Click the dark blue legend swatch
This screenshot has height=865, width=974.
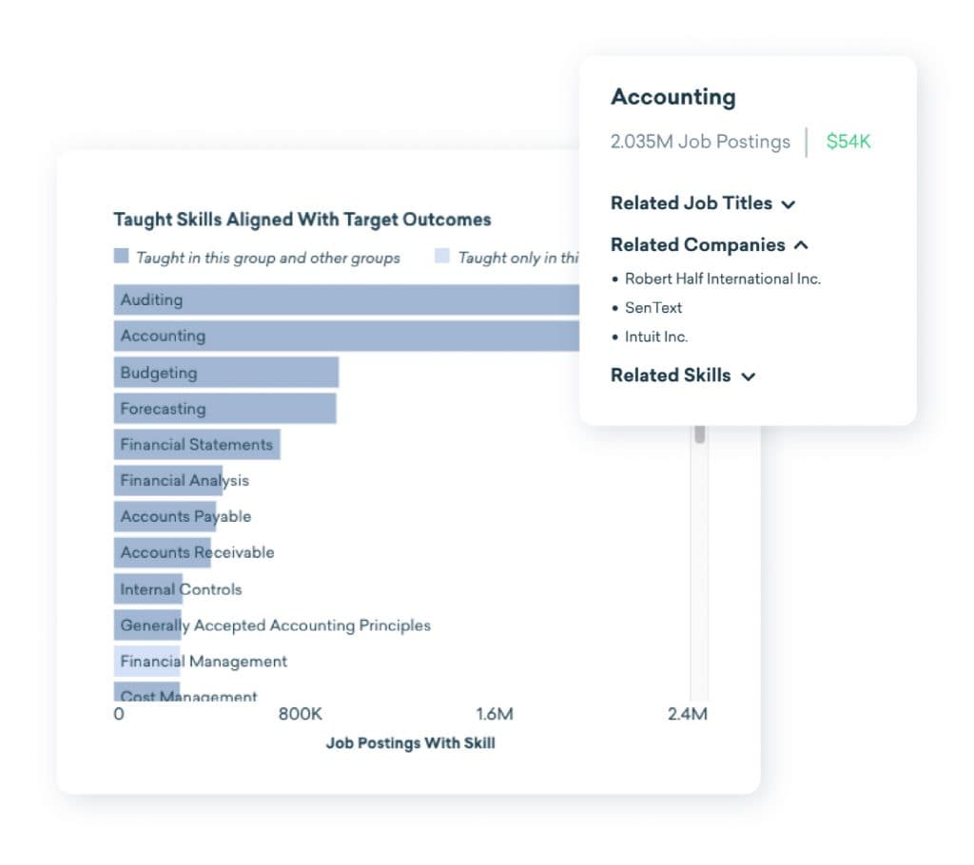point(121,257)
